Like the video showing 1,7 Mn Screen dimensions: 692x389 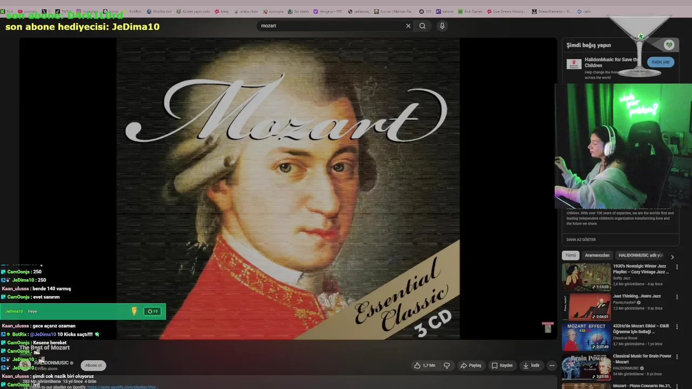tap(425, 366)
